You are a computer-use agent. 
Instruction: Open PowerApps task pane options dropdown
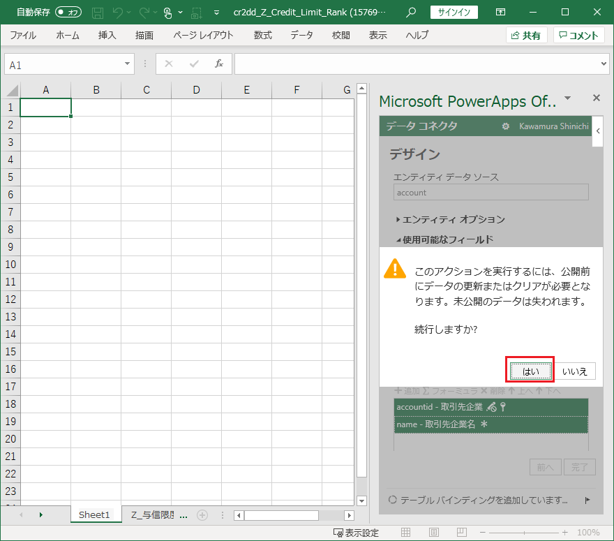click(x=567, y=98)
